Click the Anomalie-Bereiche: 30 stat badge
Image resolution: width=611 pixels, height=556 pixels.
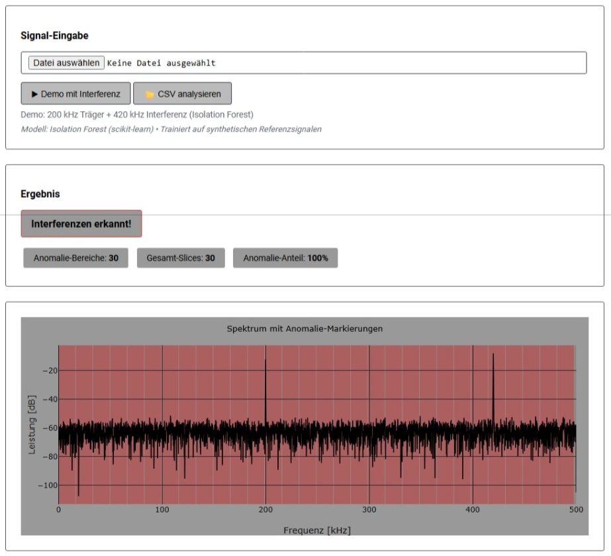tap(75, 258)
